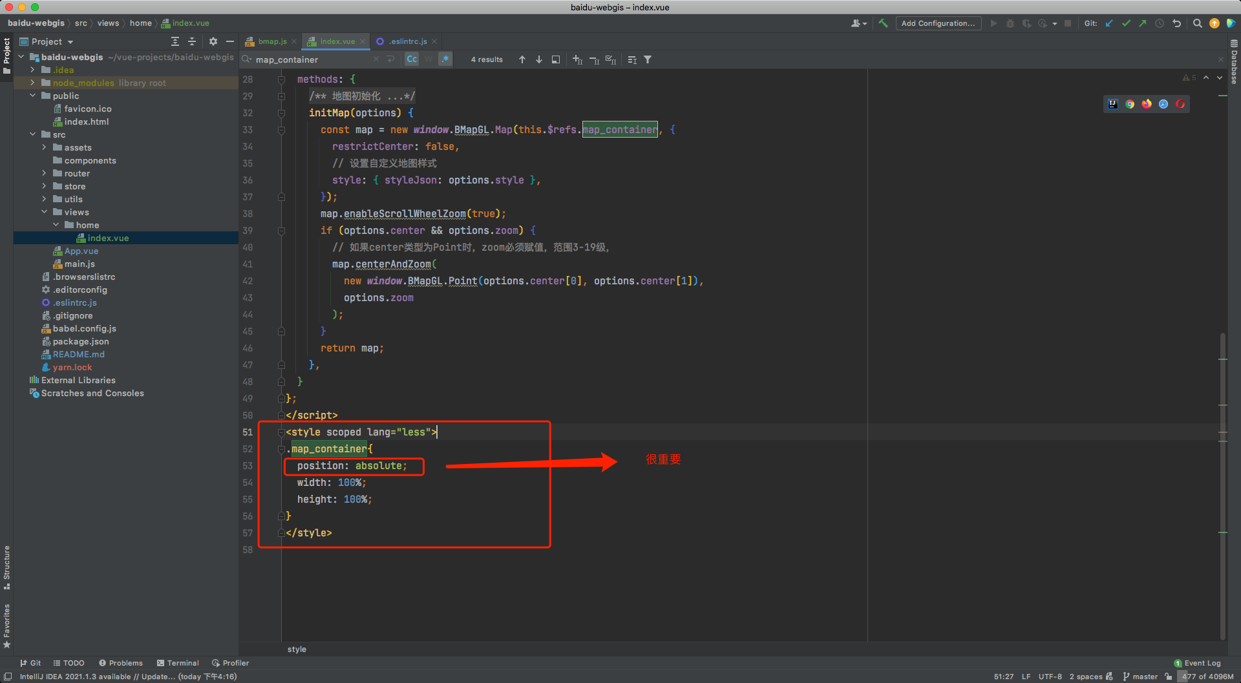The height and width of the screenshot is (683, 1241).
Task: Collapse the public folder
Action: [32, 96]
